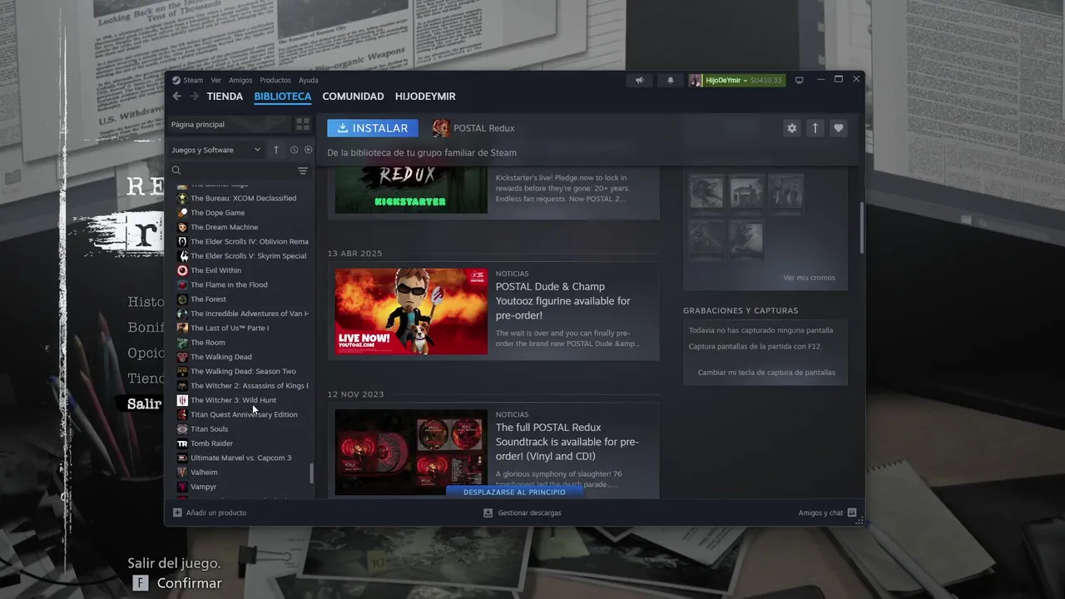Viewport: 1065px width, 599px height.
Task: Click the Titan Souls game icon
Action: [x=182, y=429]
